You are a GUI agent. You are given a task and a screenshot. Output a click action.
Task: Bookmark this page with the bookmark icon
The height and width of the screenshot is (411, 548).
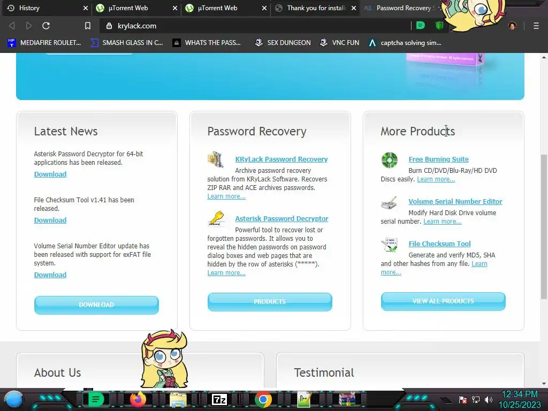[88, 26]
